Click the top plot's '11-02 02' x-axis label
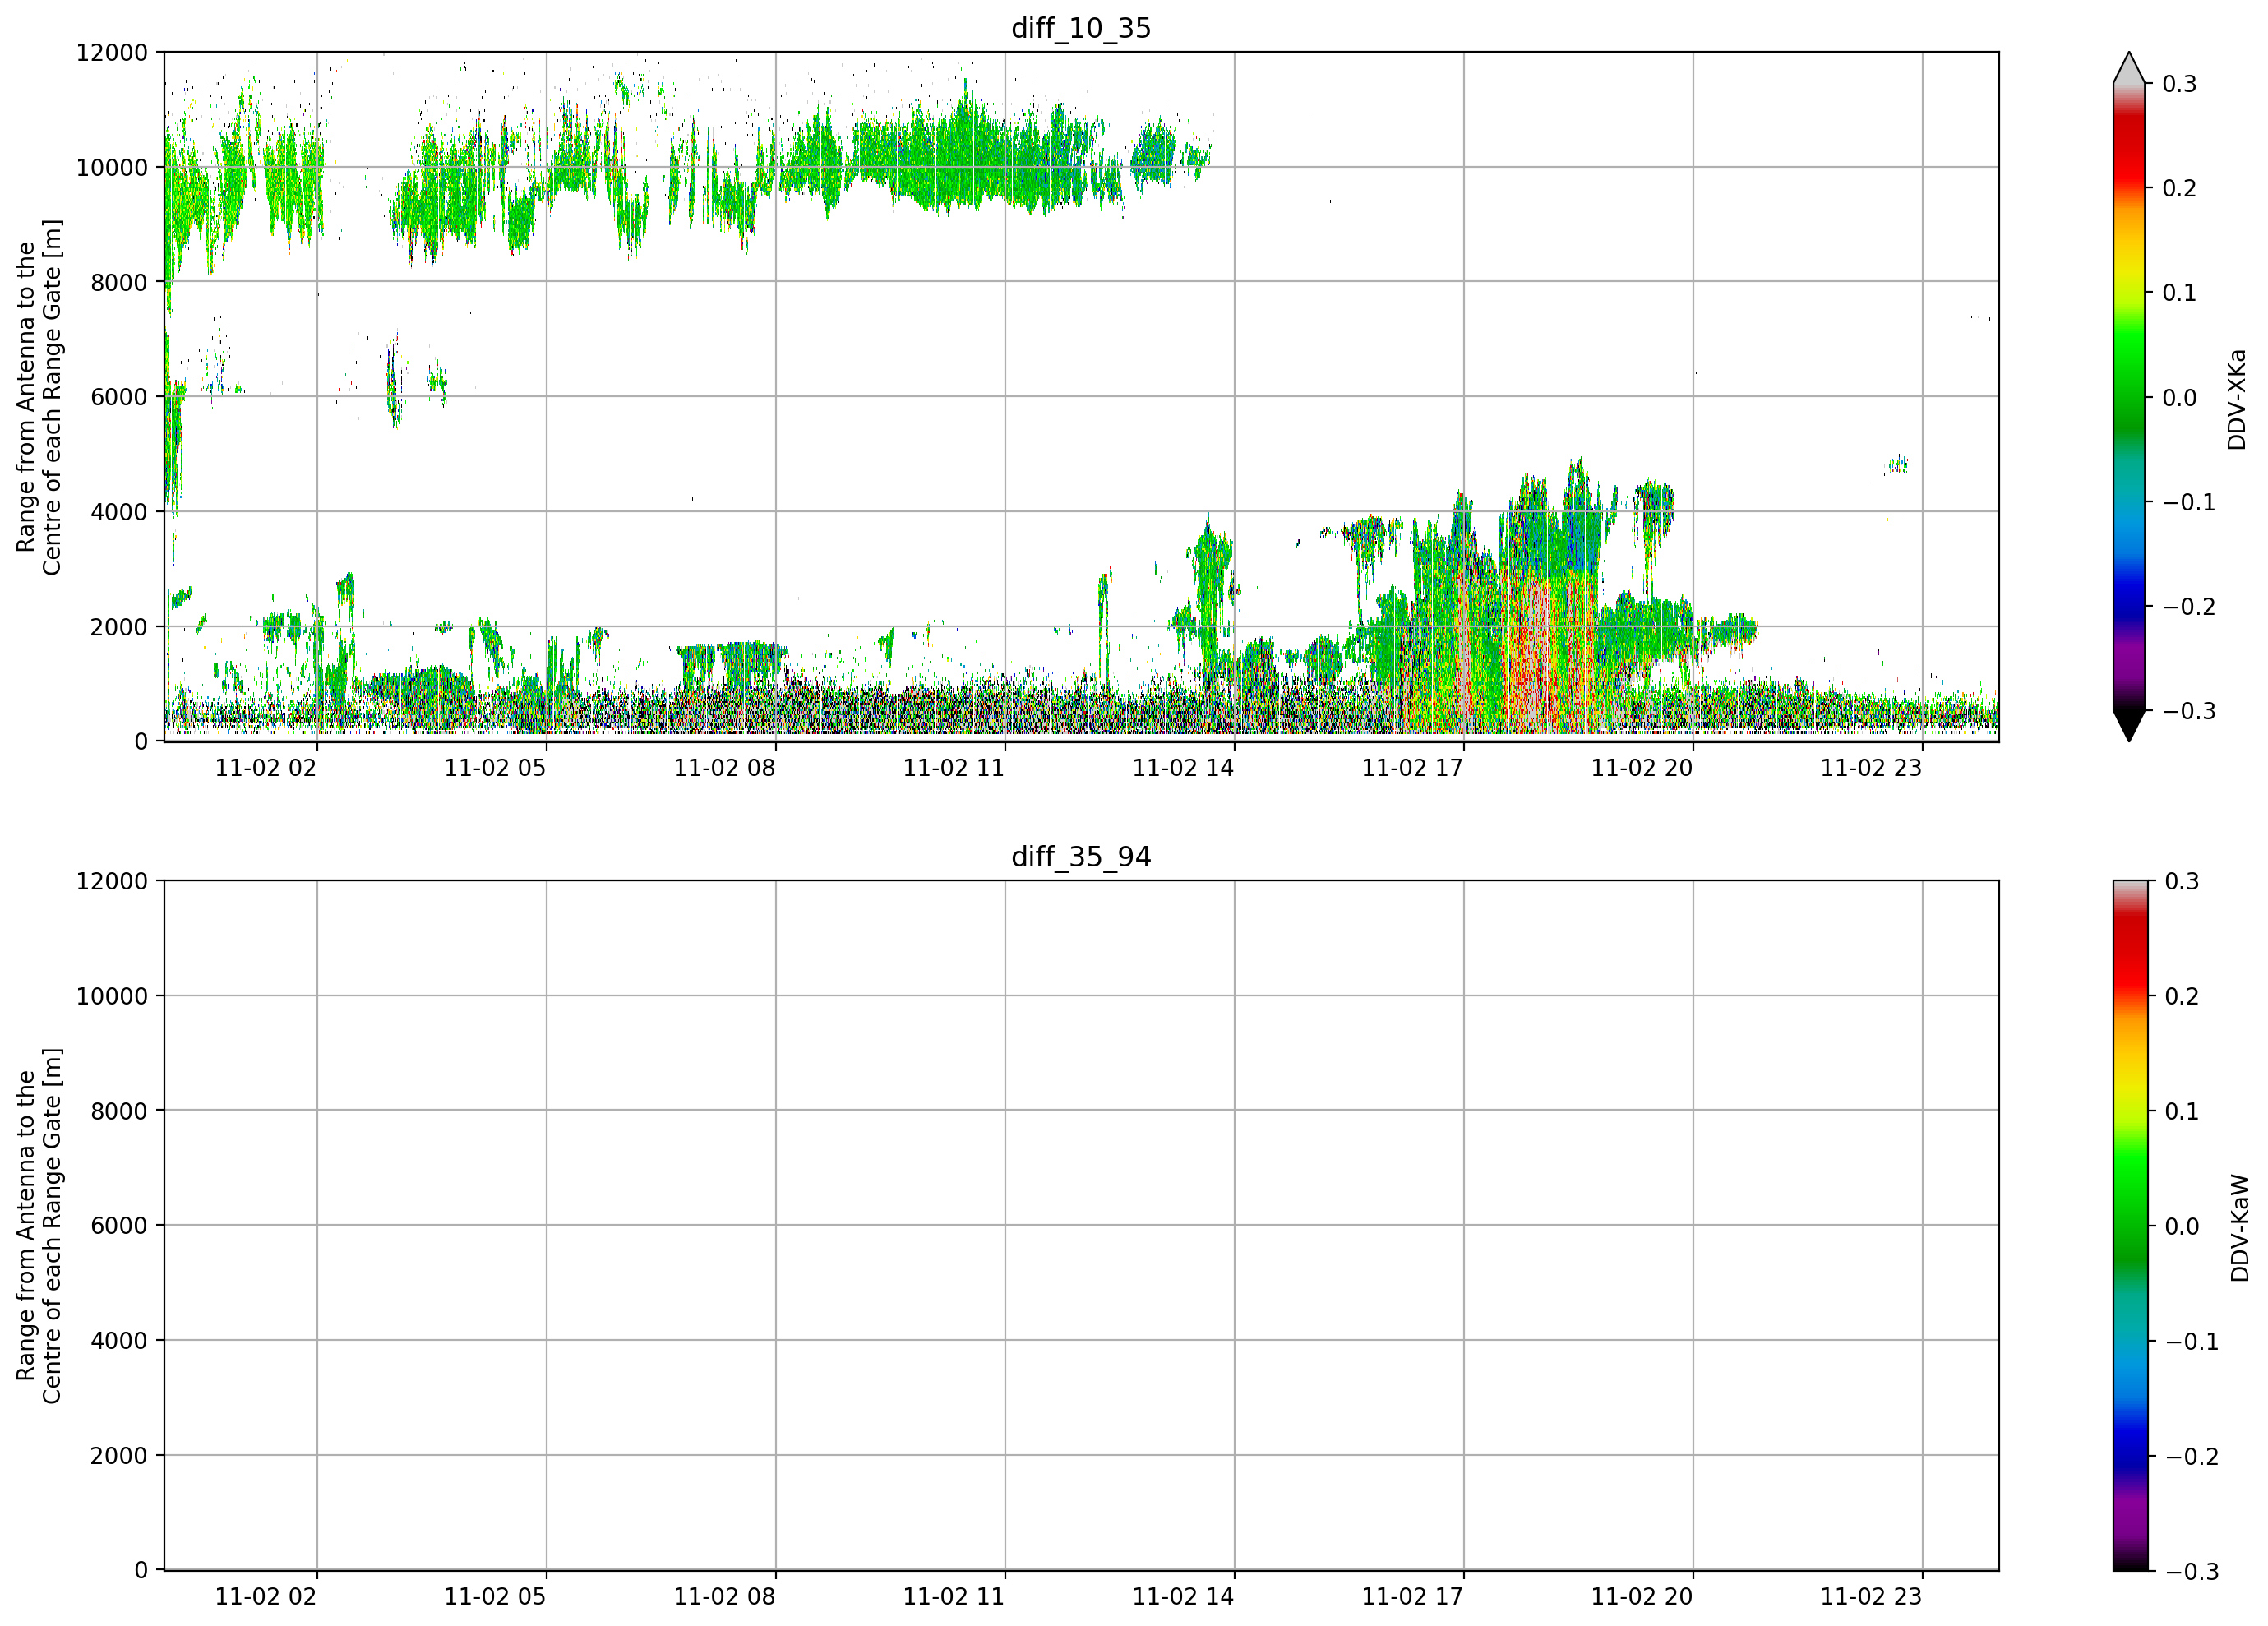2268x1626 pixels. click(266, 768)
